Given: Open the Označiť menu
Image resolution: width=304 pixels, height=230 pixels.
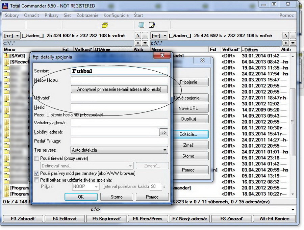Looking at the screenshot, I should coord(32,15).
